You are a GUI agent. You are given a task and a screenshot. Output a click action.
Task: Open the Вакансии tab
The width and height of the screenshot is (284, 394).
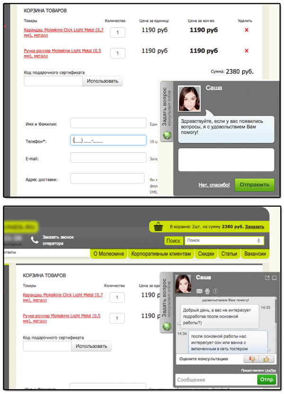click(254, 254)
